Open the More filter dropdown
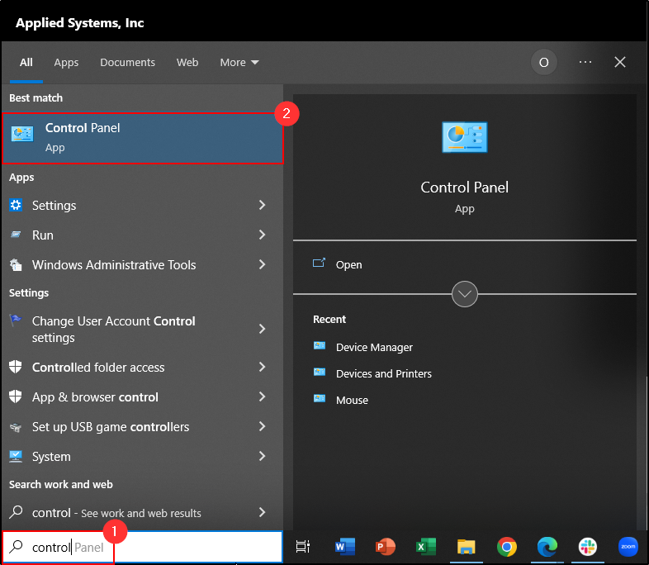 pos(239,63)
